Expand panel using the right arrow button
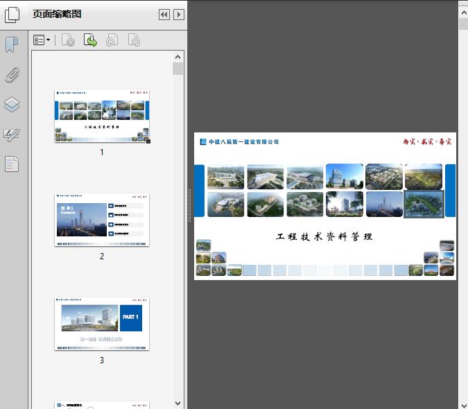468x409 pixels. click(179, 15)
